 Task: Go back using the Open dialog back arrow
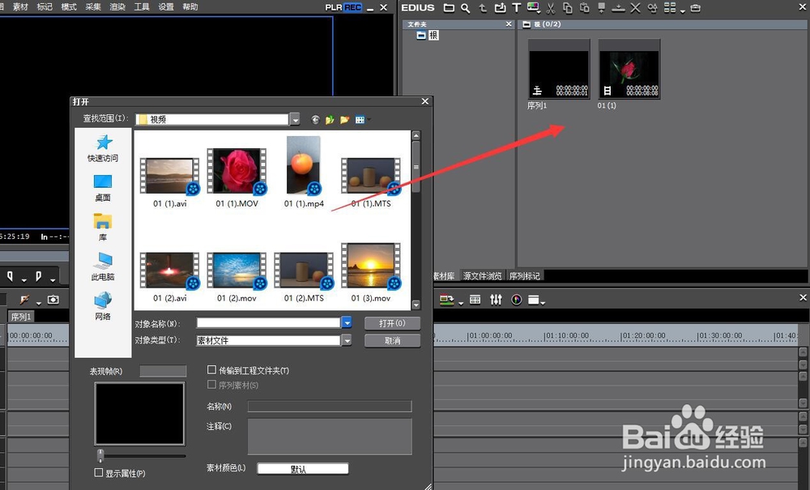point(315,120)
